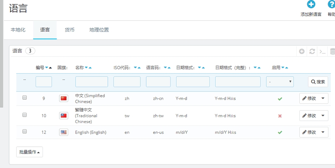Select the checkbox for language 12

click(24, 131)
